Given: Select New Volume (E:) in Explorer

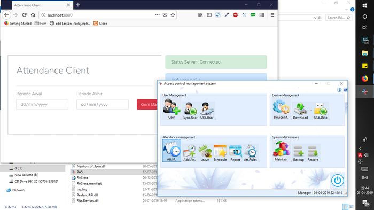Looking at the screenshot, I should (x=26, y=175).
